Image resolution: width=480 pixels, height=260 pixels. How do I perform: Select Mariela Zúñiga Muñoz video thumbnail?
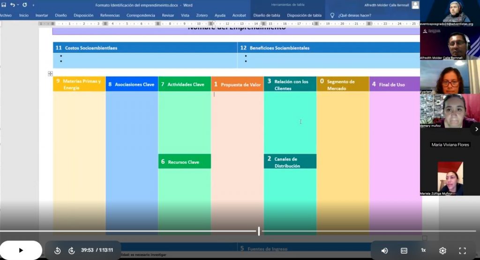click(x=450, y=178)
